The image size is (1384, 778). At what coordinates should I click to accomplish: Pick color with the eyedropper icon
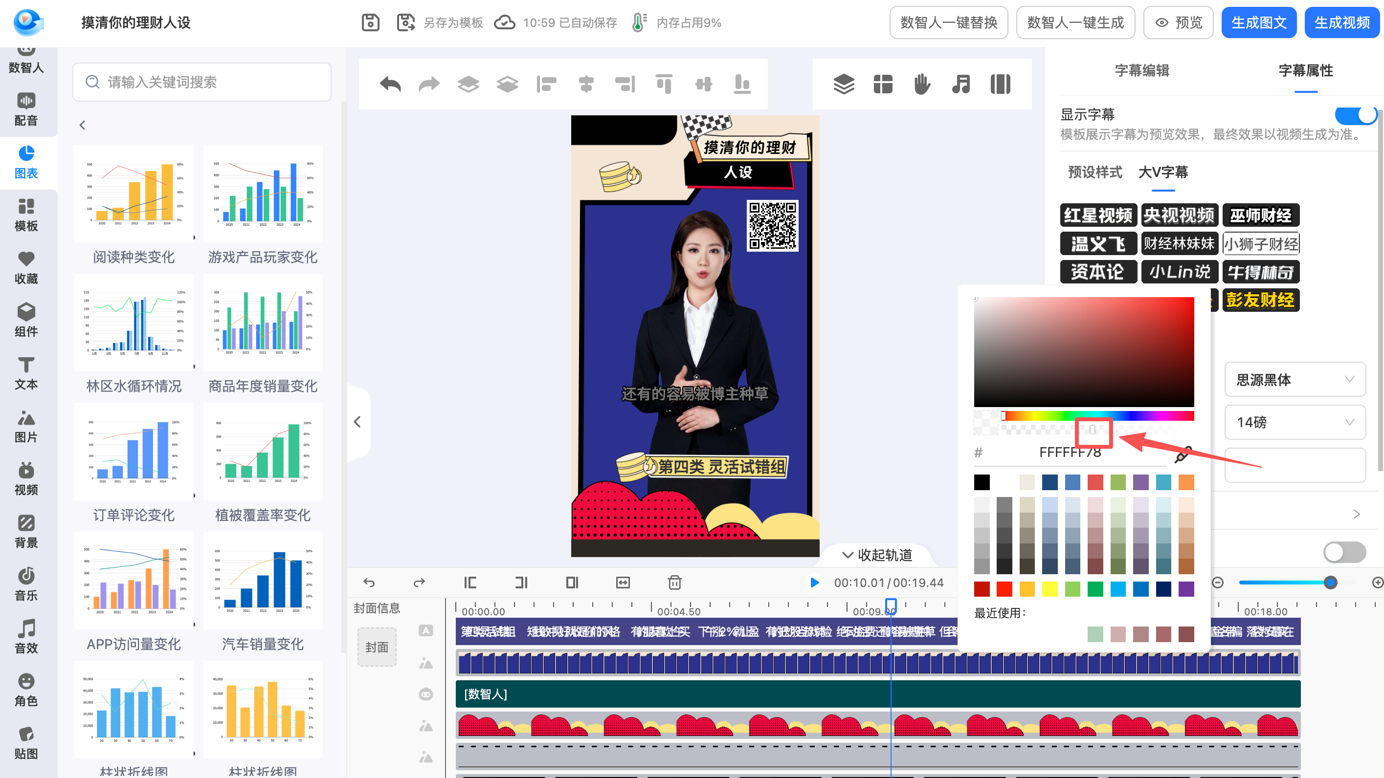(1183, 454)
